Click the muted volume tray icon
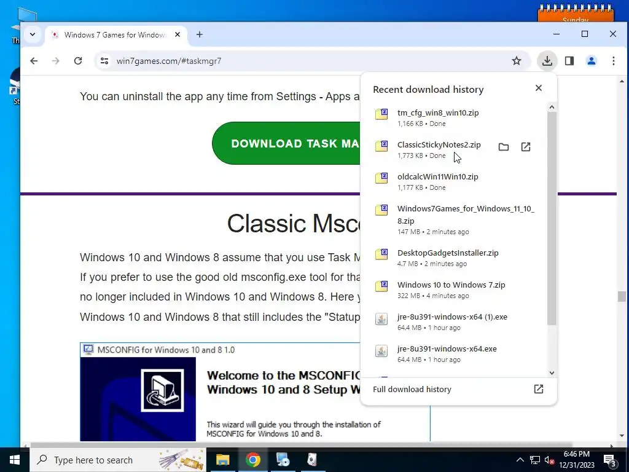629x472 pixels. tap(549, 460)
